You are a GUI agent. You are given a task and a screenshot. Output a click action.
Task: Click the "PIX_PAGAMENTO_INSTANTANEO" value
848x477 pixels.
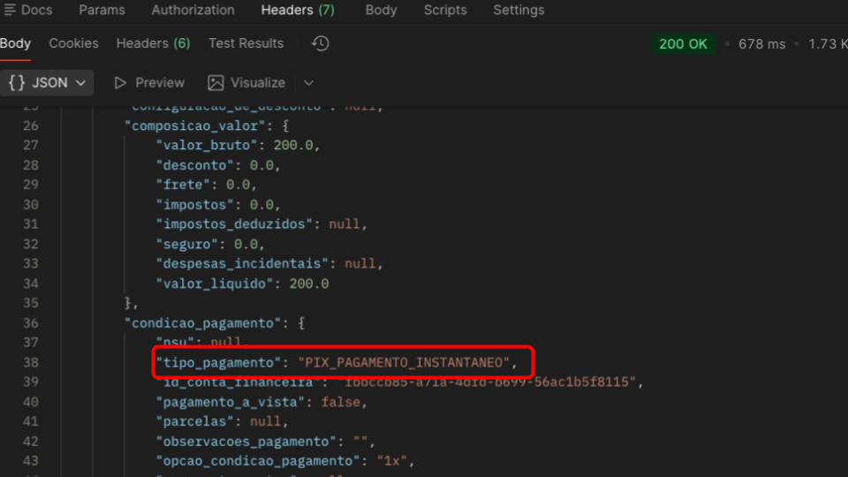coord(404,363)
